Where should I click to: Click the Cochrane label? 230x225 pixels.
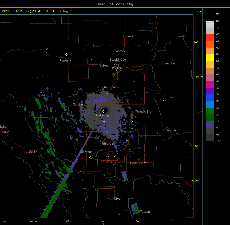86,152
